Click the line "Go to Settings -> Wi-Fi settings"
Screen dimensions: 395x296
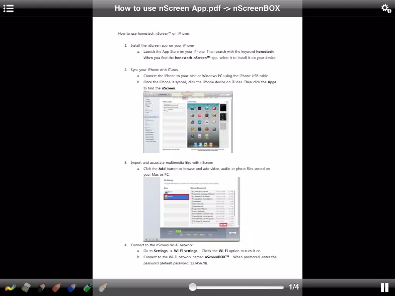(x=202, y=251)
